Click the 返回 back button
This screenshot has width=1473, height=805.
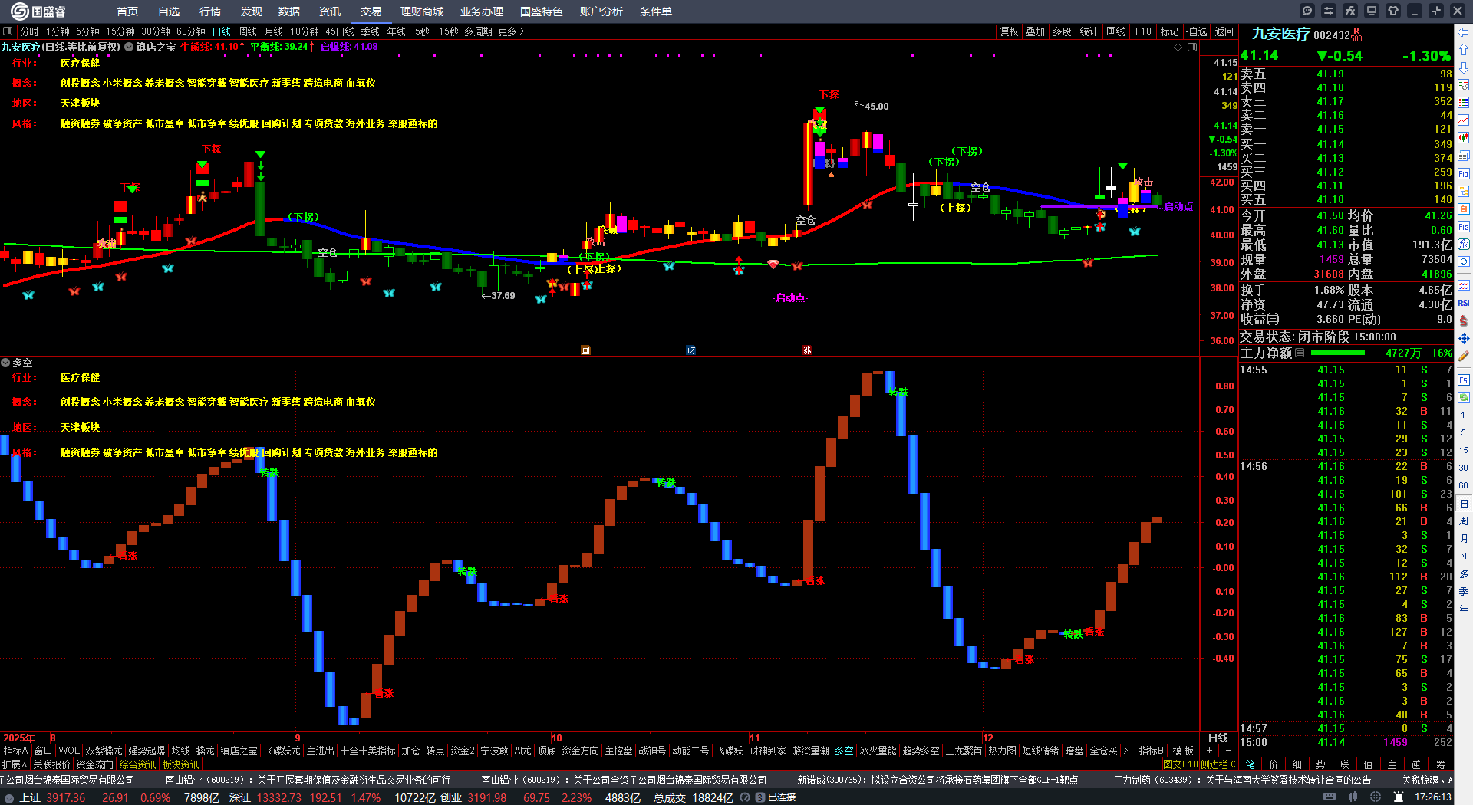click(x=1224, y=31)
